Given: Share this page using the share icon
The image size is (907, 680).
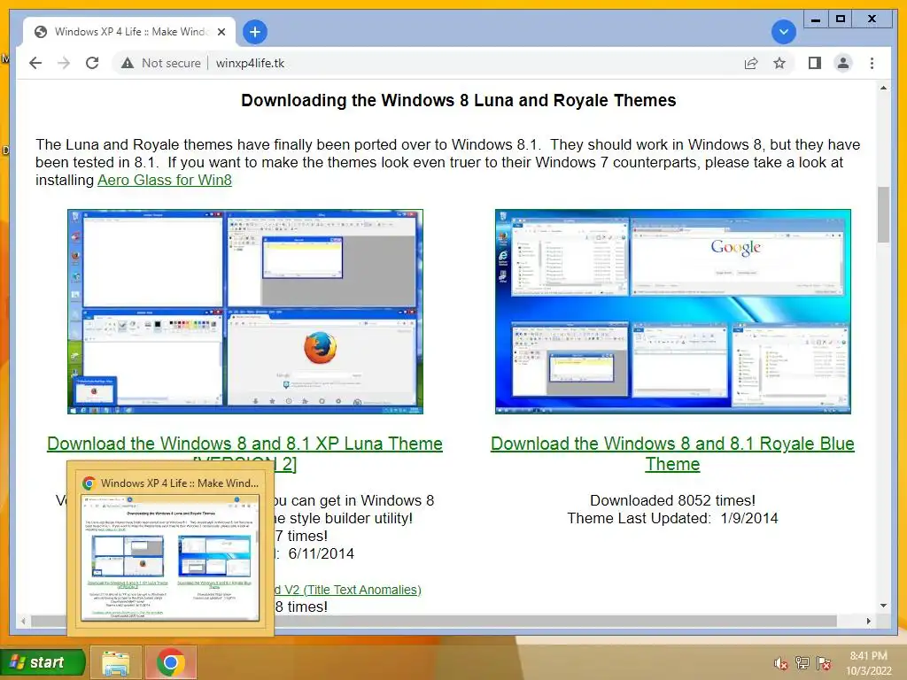Looking at the screenshot, I should [x=751, y=63].
